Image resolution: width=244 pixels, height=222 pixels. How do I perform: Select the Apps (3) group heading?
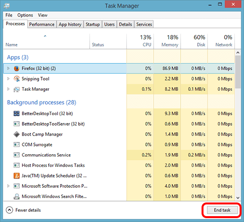coord(18,58)
